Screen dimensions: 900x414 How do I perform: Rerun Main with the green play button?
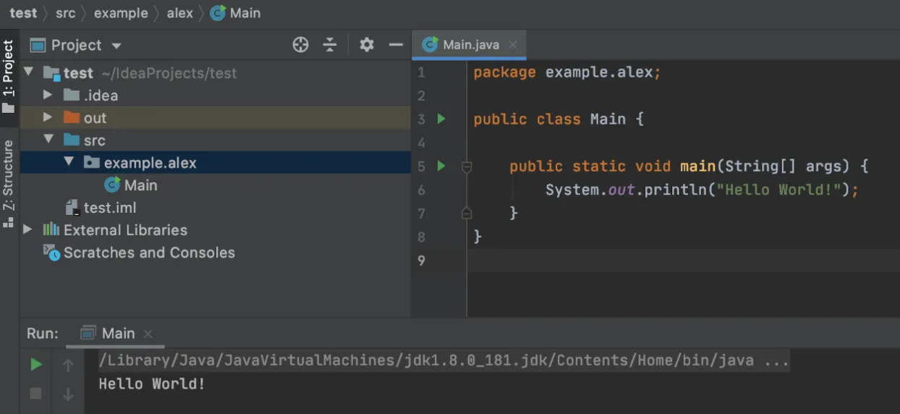[35, 365]
